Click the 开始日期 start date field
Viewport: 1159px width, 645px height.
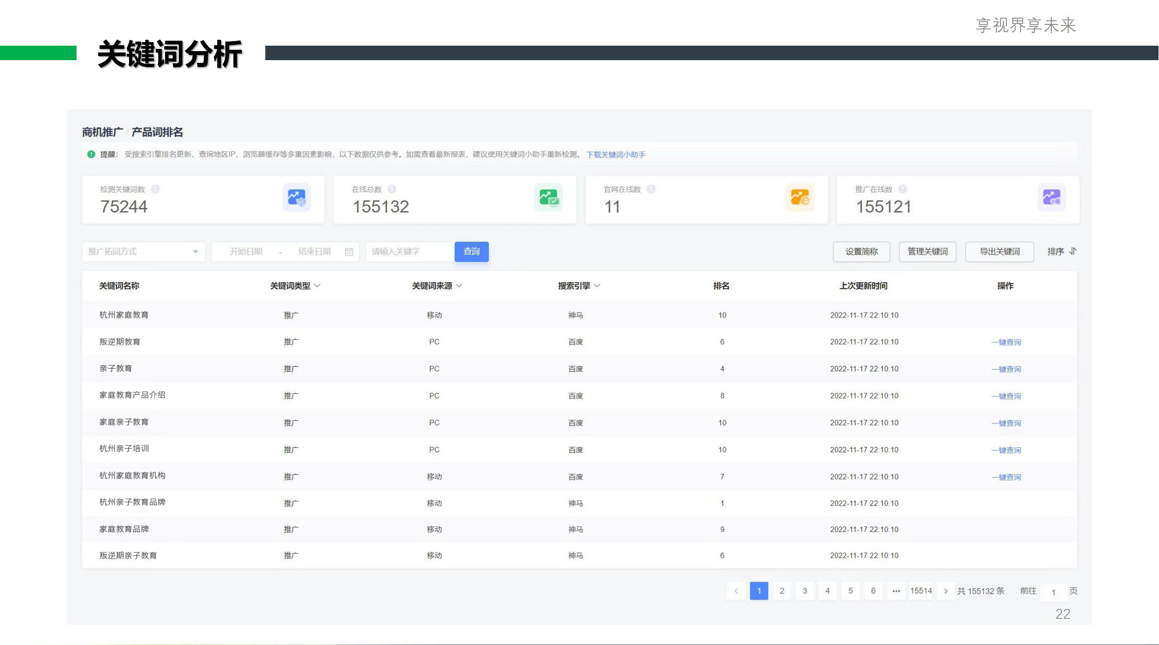[246, 251]
